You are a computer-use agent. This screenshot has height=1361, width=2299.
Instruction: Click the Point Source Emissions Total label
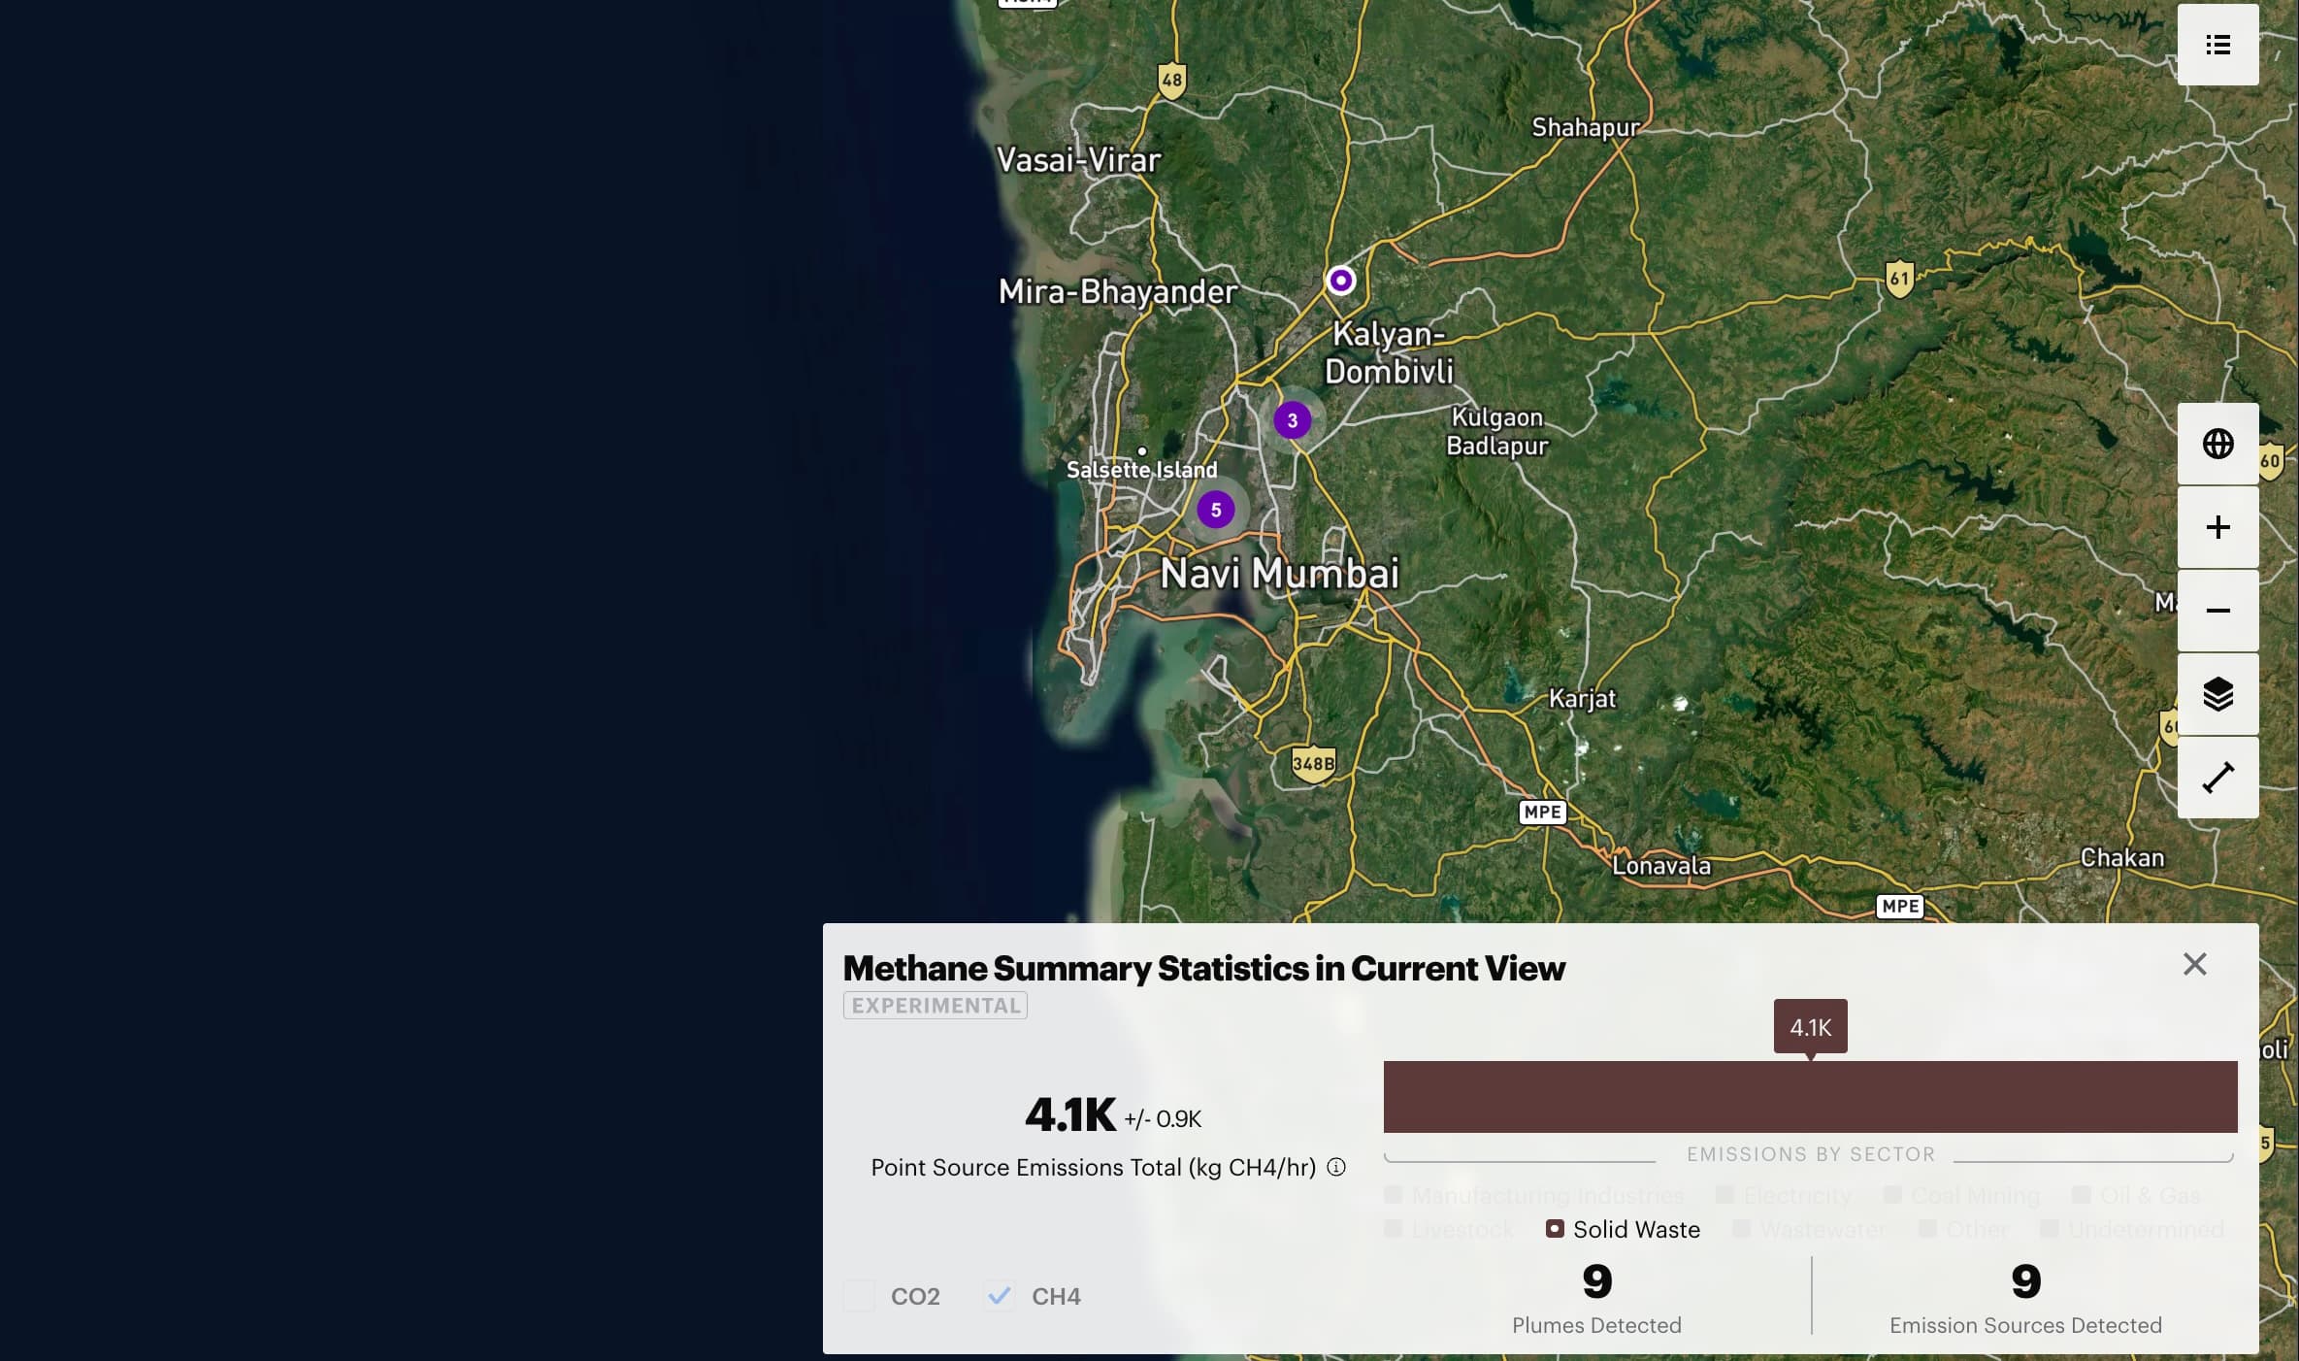click(x=1093, y=1168)
